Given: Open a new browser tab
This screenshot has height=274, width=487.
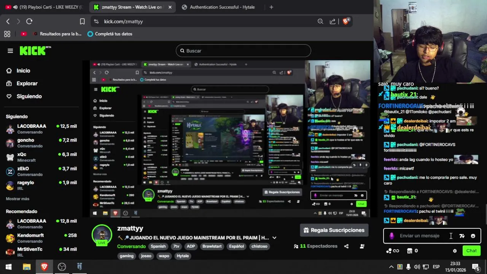Looking at the screenshot, I should click(271, 7).
